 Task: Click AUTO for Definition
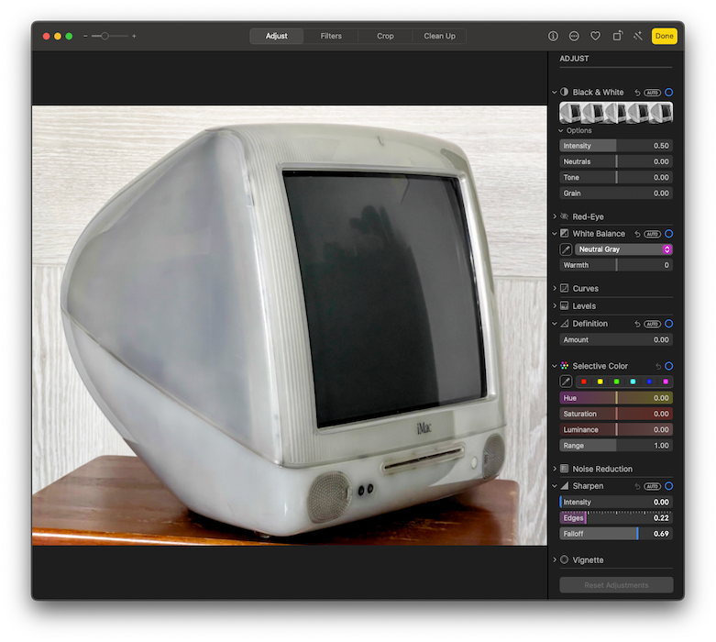[652, 324]
